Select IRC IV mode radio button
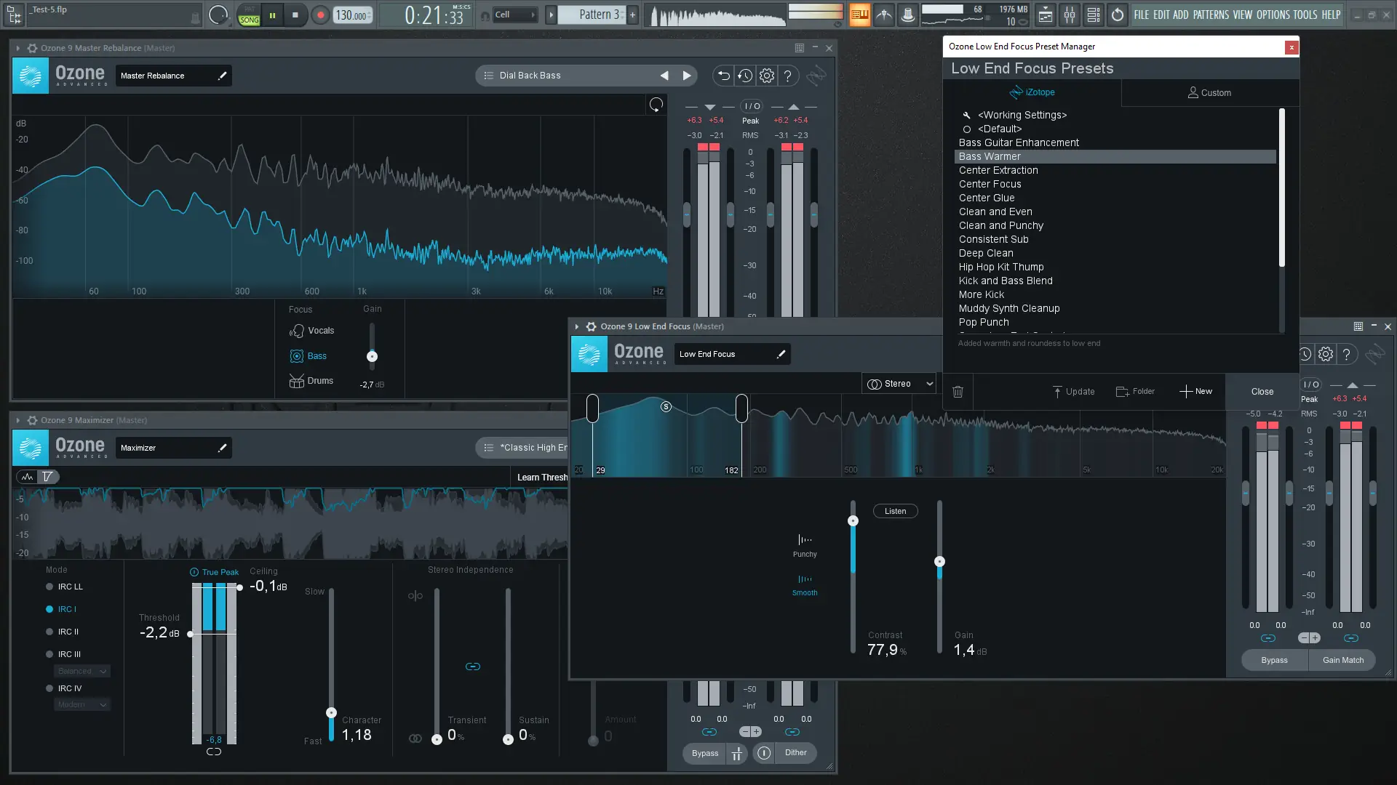The height and width of the screenshot is (785, 1397). coord(49,689)
